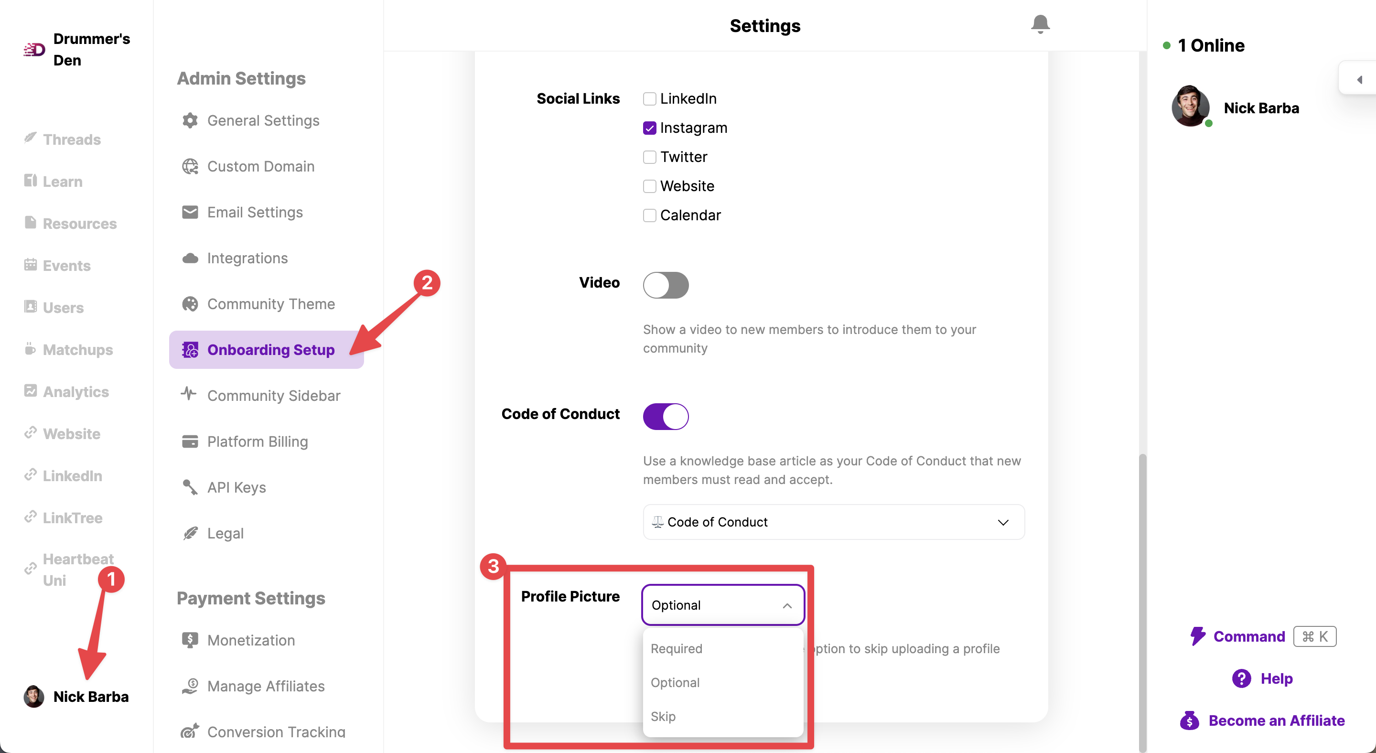Uncheck the Instagram social link checkbox
This screenshot has width=1376, height=753.
(650, 128)
